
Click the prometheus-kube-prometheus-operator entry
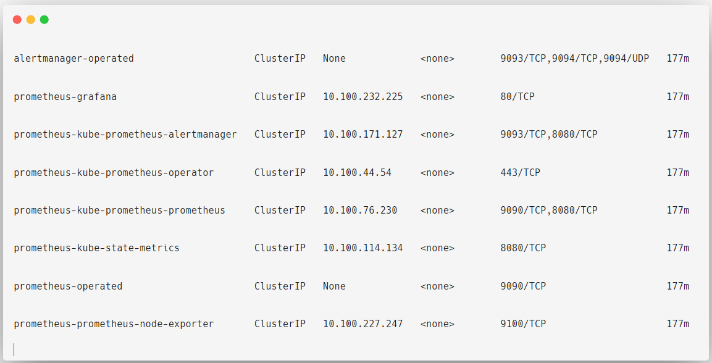tap(114, 172)
